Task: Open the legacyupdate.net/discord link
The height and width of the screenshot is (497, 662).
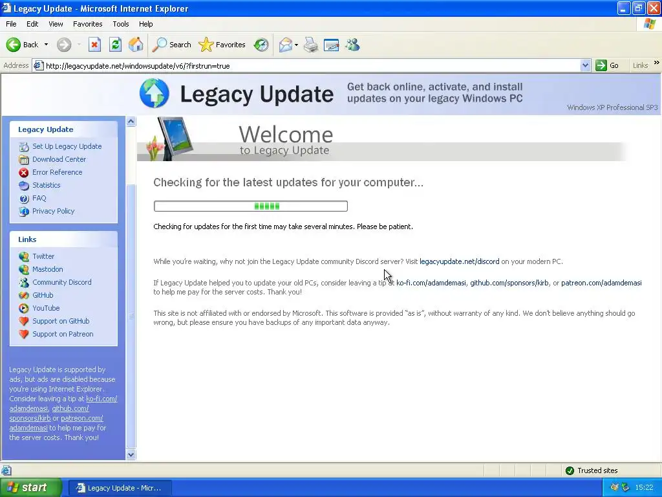Action: (460, 261)
